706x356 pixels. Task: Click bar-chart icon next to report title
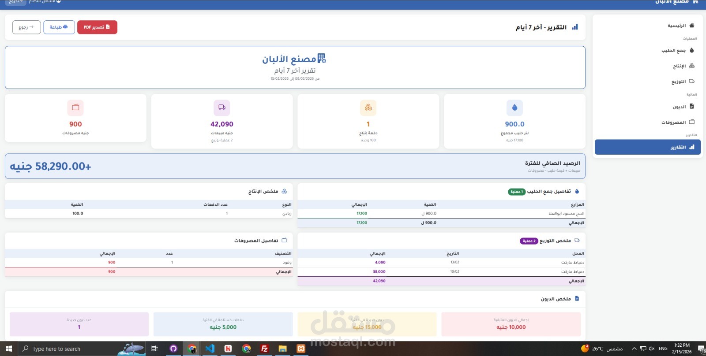pyautogui.click(x=575, y=27)
